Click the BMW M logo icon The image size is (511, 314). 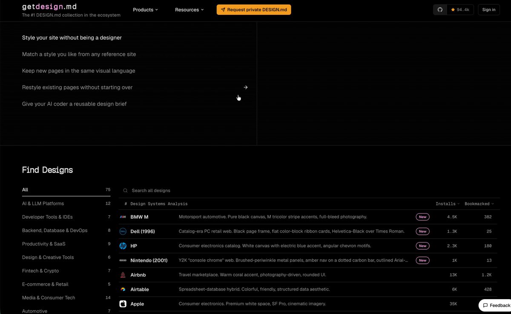(x=123, y=217)
